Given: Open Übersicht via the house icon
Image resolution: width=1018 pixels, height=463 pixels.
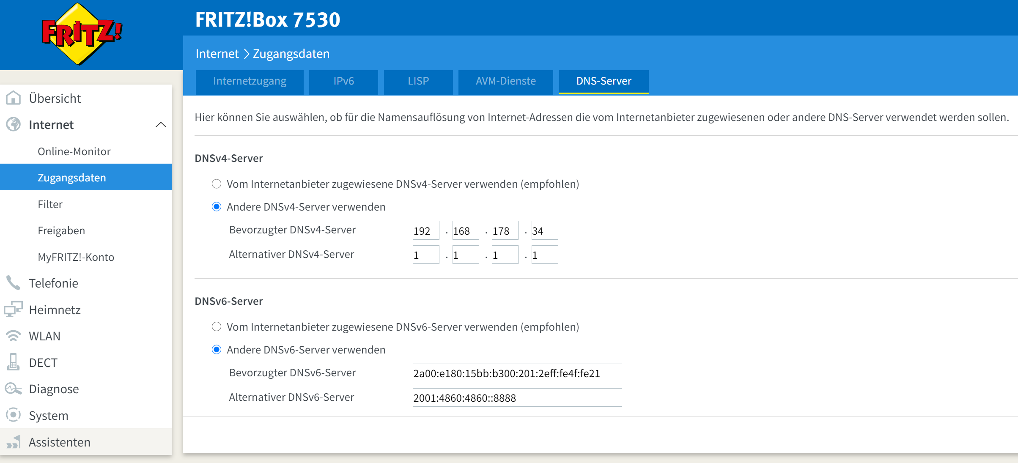Looking at the screenshot, I should [14, 98].
